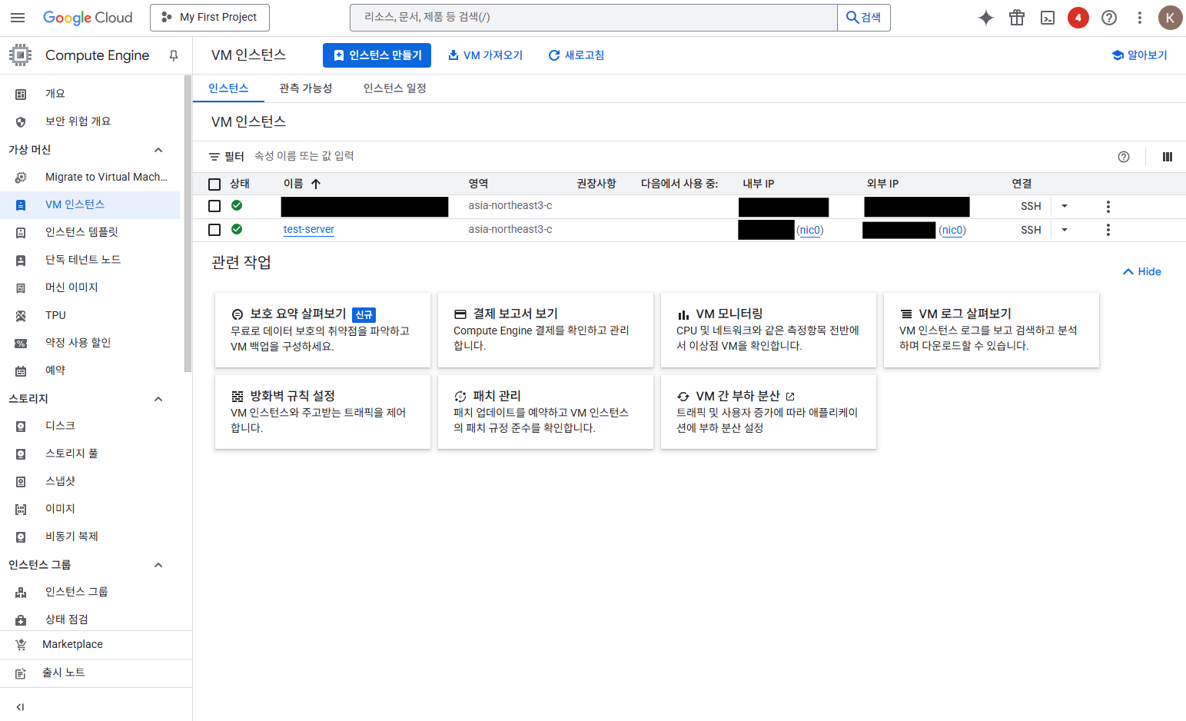Select the first instance checkbox
The width and height of the screenshot is (1186, 721).
tap(214, 206)
